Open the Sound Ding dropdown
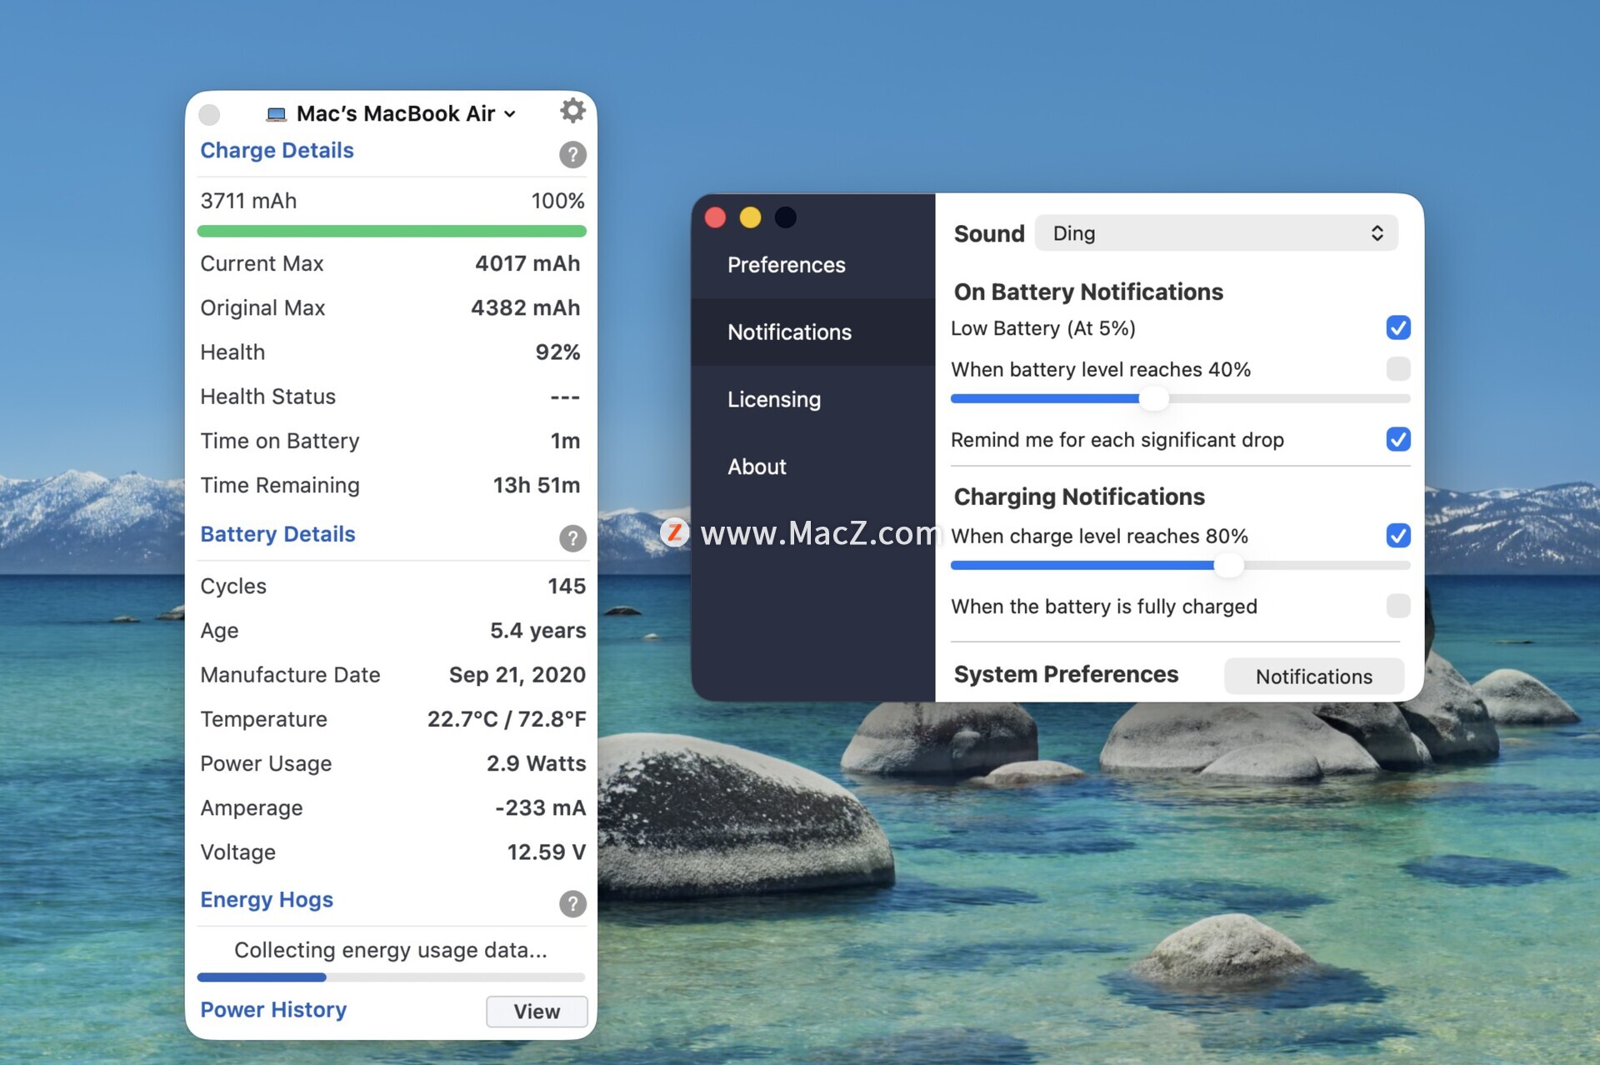This screenshot has height=1065, width=1600. coord(1216,233)
